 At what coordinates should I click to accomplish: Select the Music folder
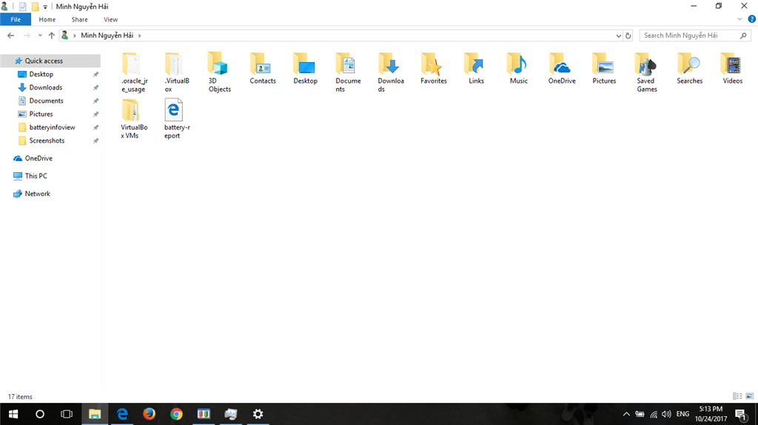point(519,69)
